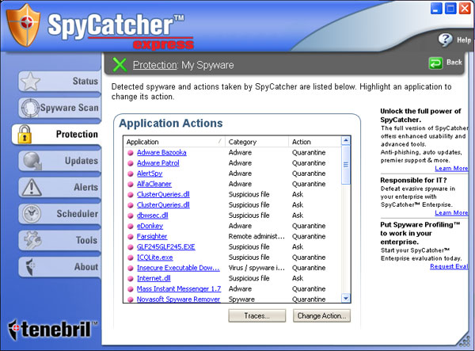
Task: Select the ICQLite.exe entry
Action: (155, 258)
